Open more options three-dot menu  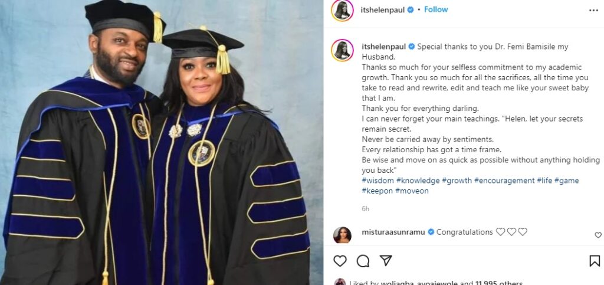[593, 10]
